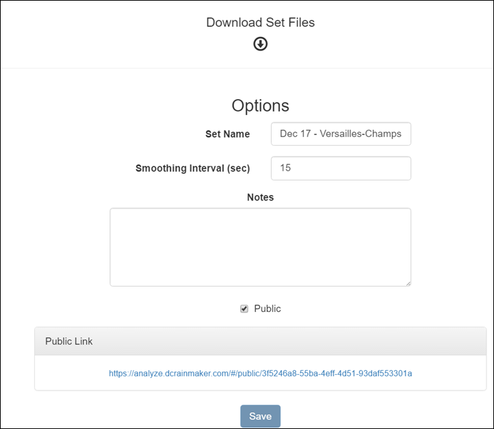The height and width of the screenshot is (429, 494).
Task: Toggle the Public checkbox
Action: [244, 309]
